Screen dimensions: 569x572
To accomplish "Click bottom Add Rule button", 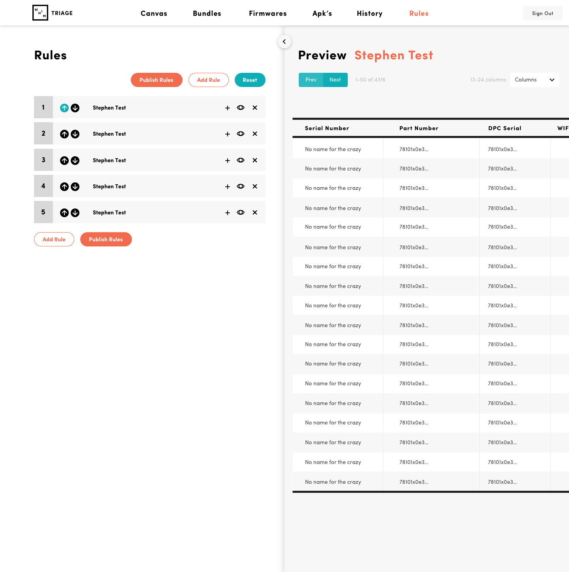I will (x=54, y=239).
